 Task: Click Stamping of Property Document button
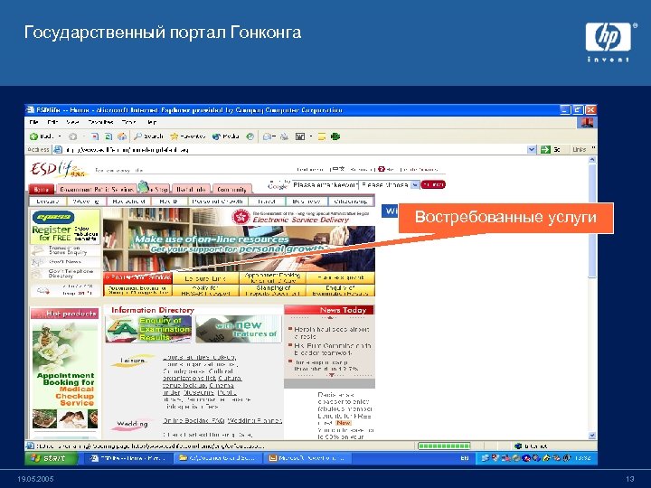[x=272, y=290]
